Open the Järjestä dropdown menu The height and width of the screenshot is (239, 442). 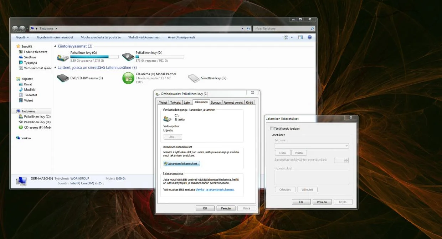coord(22,37)
